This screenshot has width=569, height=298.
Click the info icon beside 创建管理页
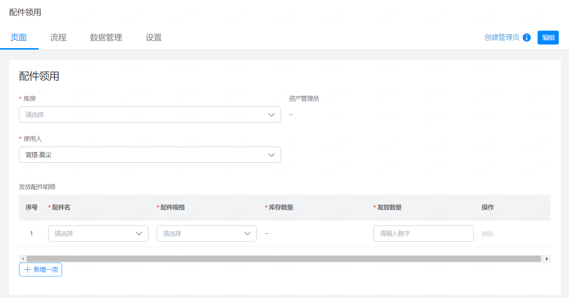pyautogui.click(x=527, y=38)
